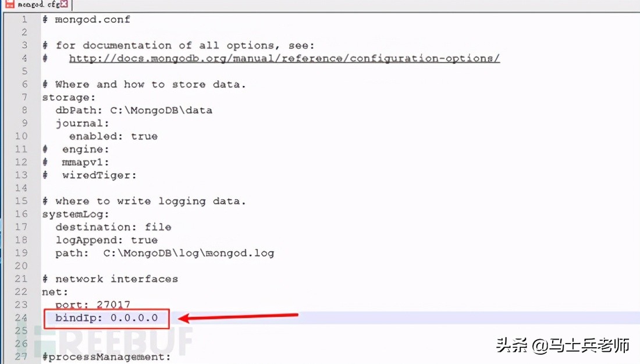640x364 pixels.
Task: Click the '# engine:' comment line
Action: [x=76, y=149]
